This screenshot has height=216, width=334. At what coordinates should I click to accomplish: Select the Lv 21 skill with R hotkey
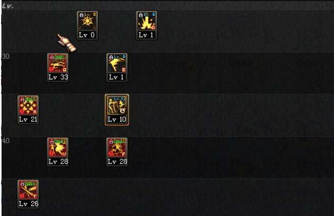pos(28,105)
